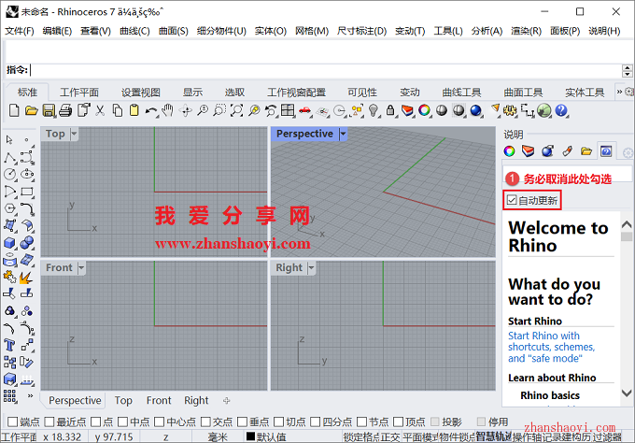Open help with the blue question mark icon
The height and width of the screenshot is (443, 635).
(561, 110)
